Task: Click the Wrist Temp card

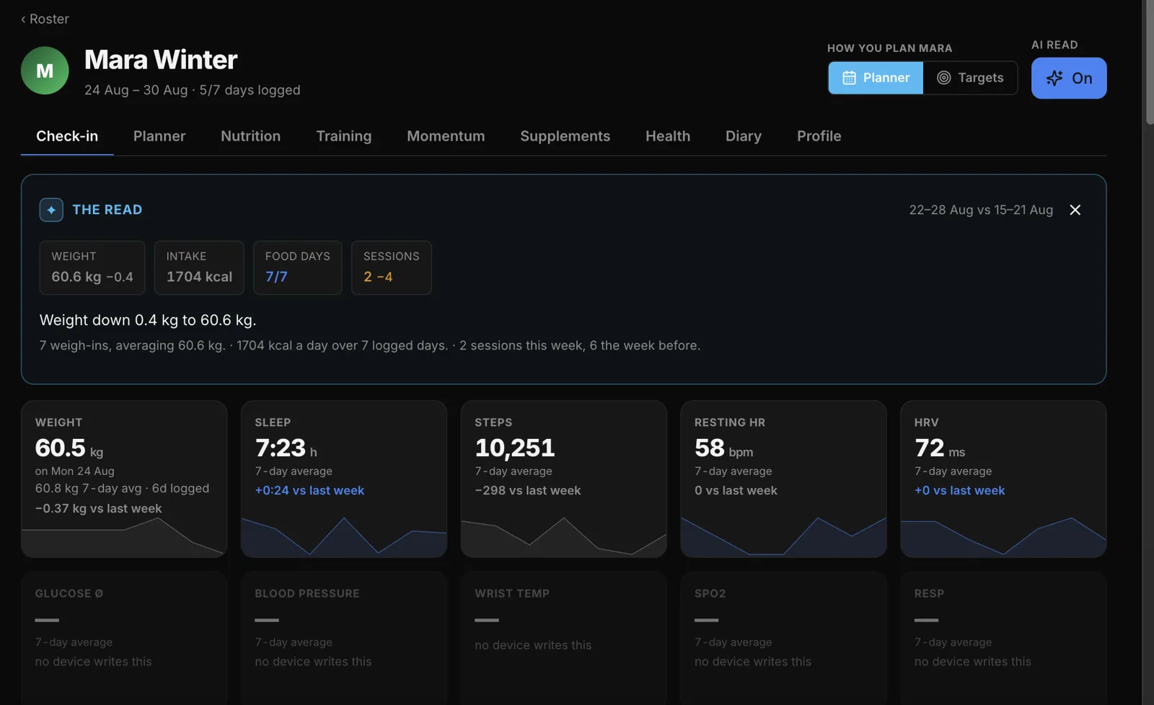Action: pyautogui.click(x=564, y=638)
